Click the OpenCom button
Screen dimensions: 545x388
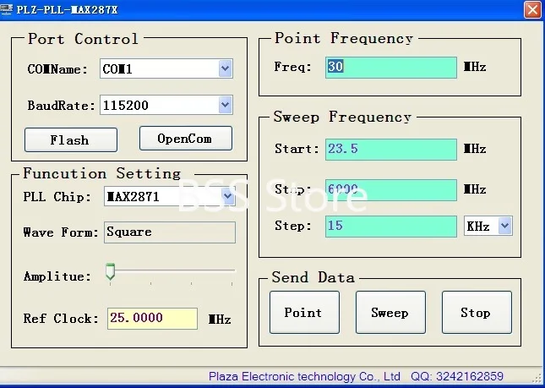pyautogui.click(x=186, y=139)
